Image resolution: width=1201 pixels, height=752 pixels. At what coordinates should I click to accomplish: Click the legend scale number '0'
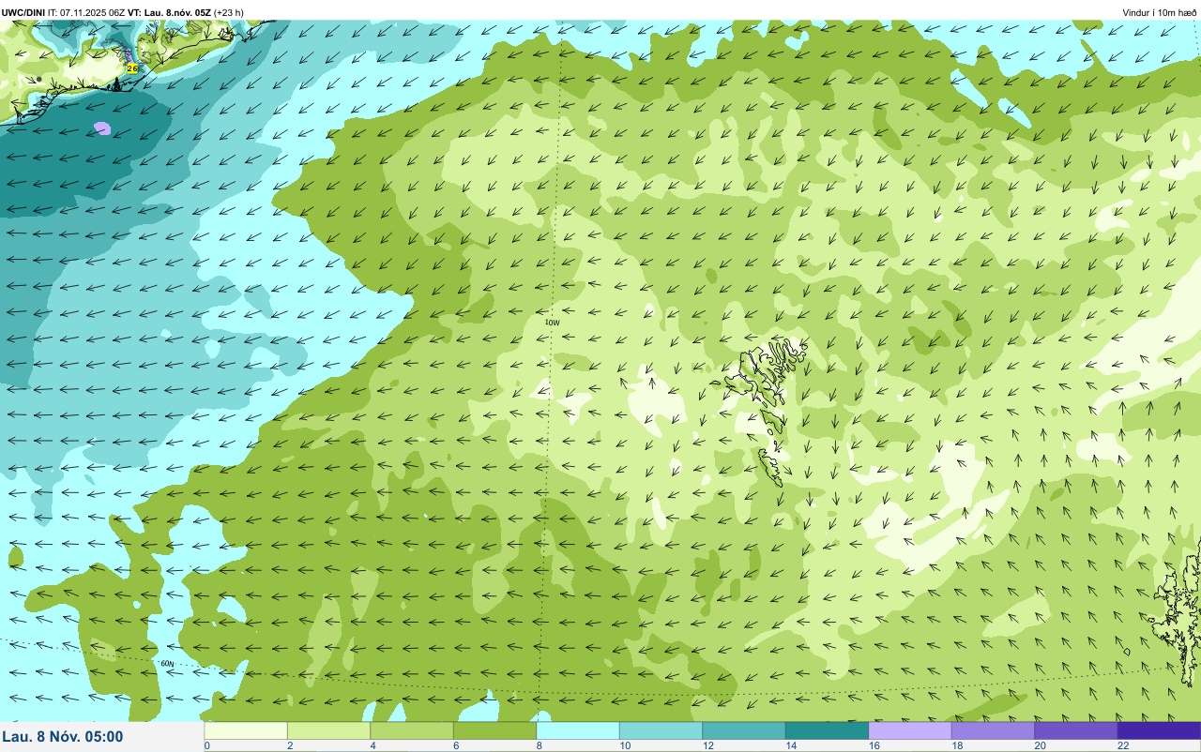206,745
